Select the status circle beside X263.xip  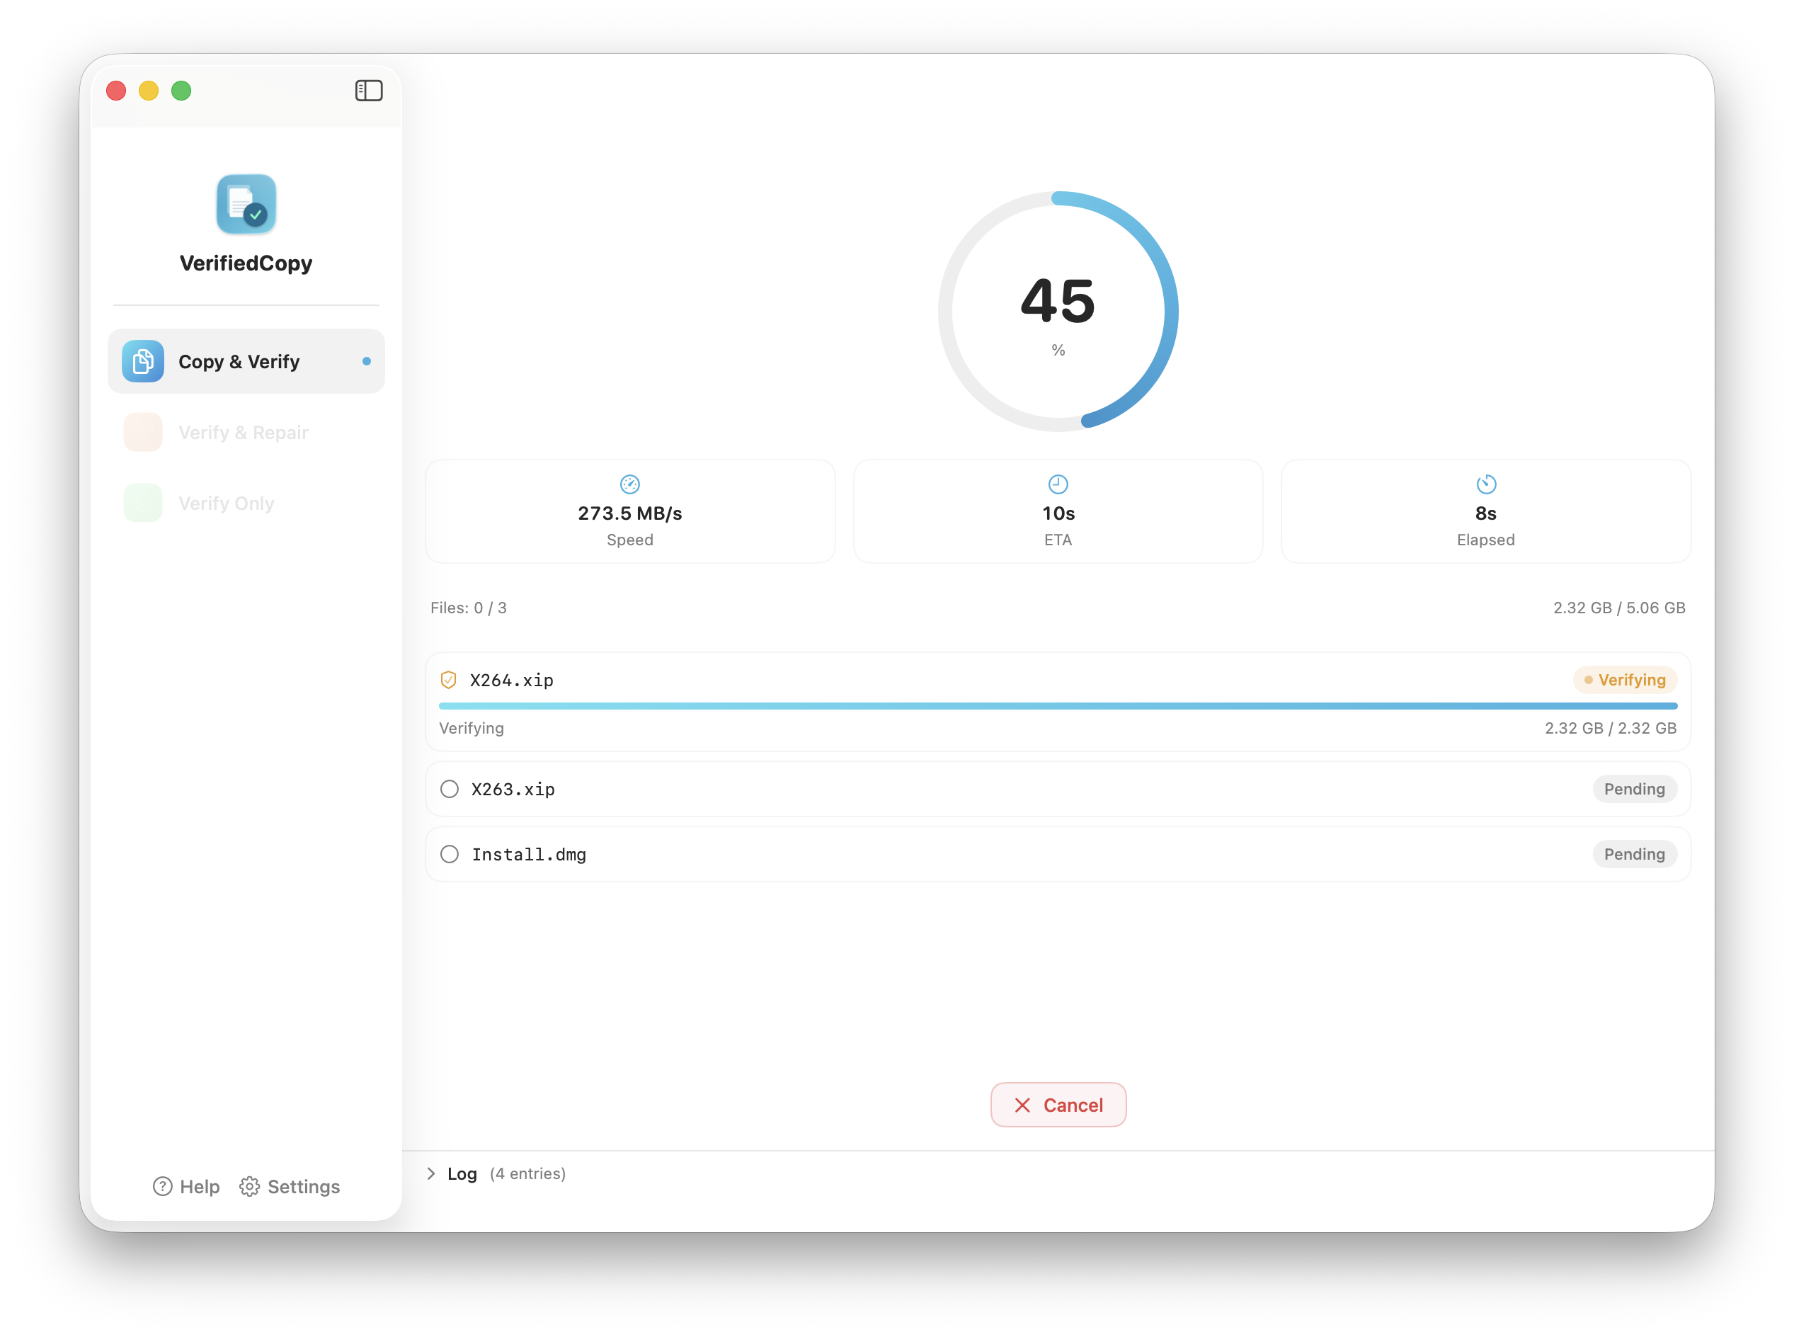450,788
